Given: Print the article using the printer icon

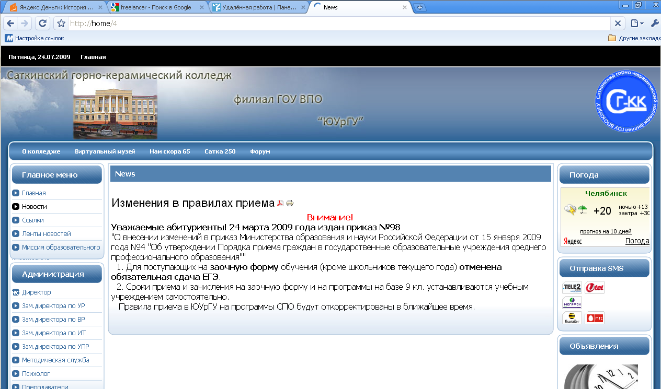Looking at the screenshot, I should (x=289, y=203).
